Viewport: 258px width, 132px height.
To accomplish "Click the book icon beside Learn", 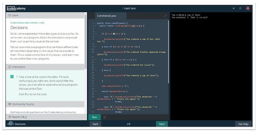I will point(10,15).
